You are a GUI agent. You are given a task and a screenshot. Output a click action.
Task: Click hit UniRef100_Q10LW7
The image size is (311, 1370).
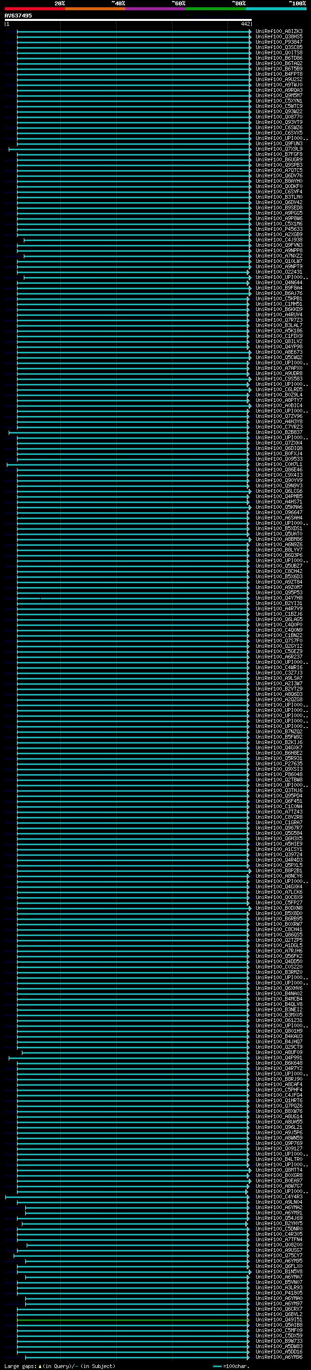[279, 261]
